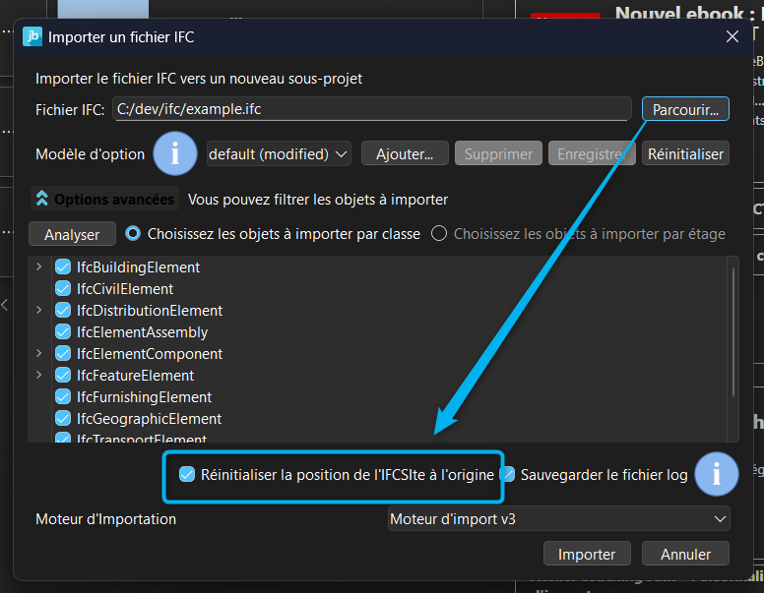The height and width of the screenshot is (593, 764).
Task: Close the IFC import dialog
Action: click(x=732, y=37)
